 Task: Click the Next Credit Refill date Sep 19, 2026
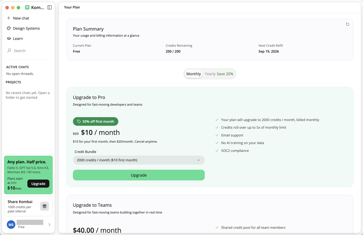click(x=269, y=51)
